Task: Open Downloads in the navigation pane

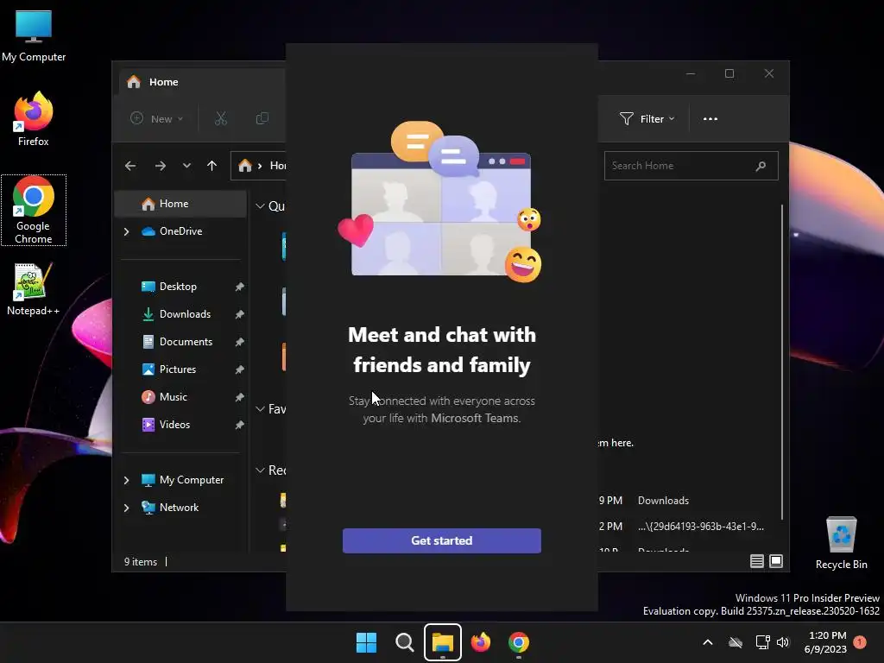Action: pyautogui.click(x=185, y=314)
